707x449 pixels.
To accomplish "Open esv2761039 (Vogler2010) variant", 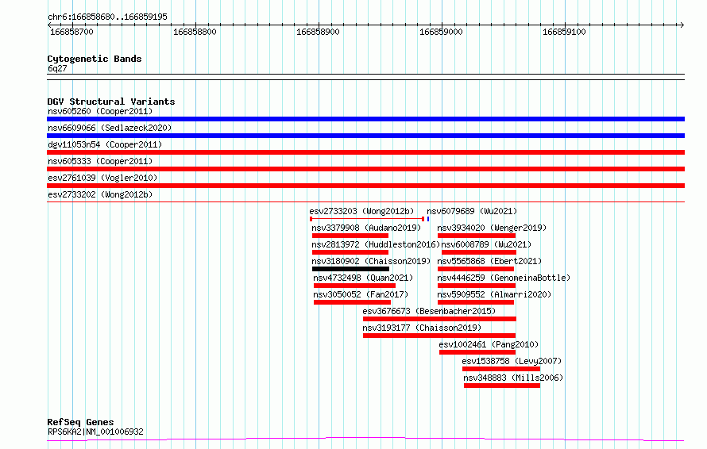I will tap(102, 178).
